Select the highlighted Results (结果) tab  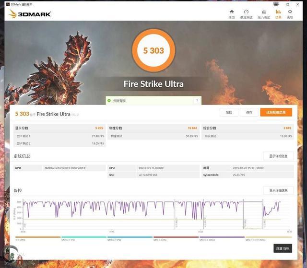(278, 14)
